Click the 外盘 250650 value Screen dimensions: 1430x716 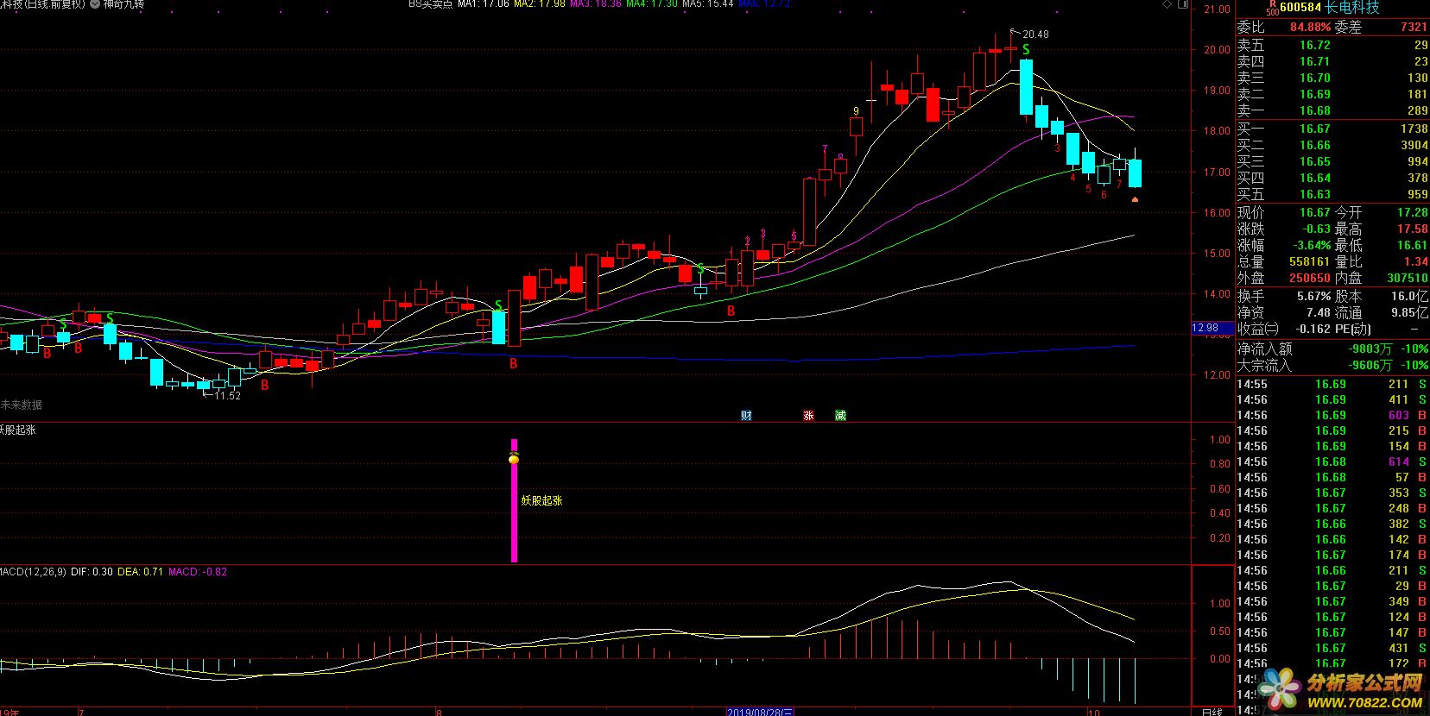(x=1310, y=278)
